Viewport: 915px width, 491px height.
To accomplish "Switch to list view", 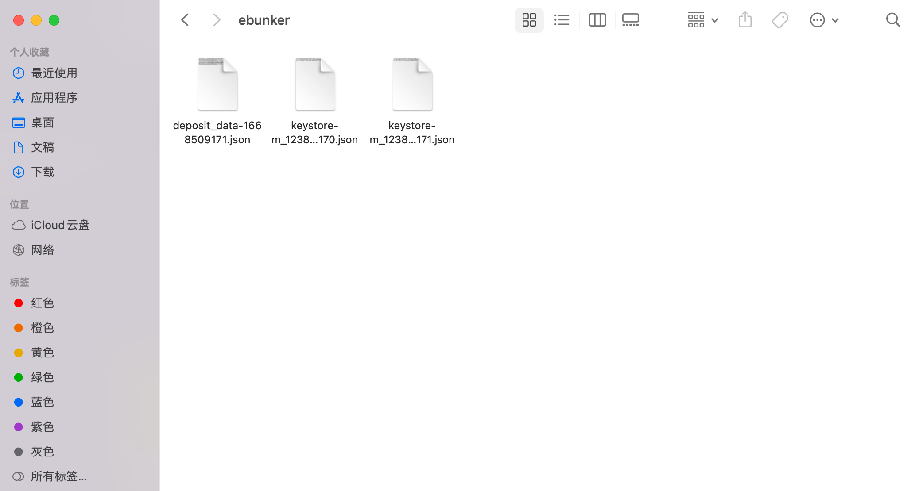I will click(562, 20).
